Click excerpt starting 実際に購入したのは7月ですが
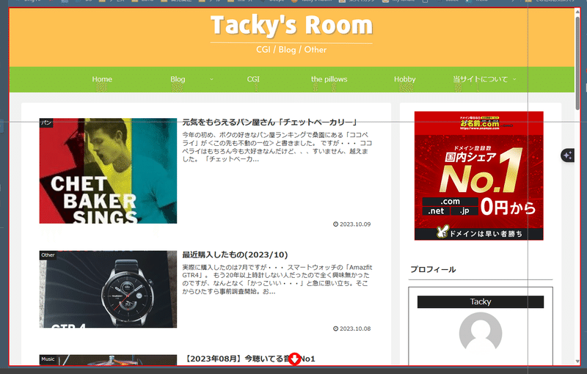 277,279
